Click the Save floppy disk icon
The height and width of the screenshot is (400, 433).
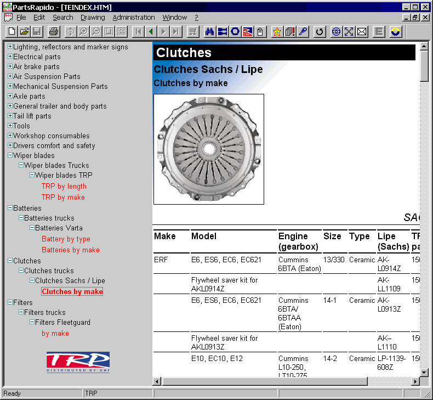37,31
